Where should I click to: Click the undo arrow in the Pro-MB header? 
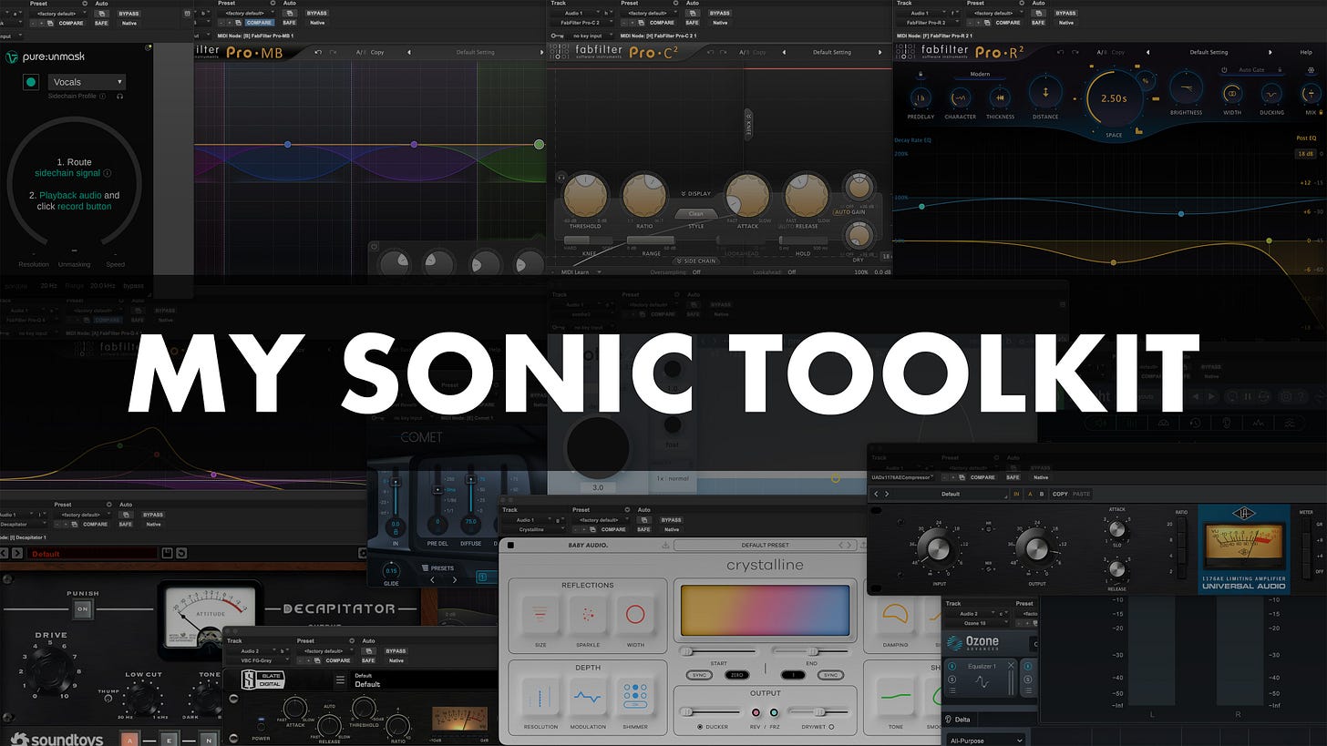tap(318, 52)
